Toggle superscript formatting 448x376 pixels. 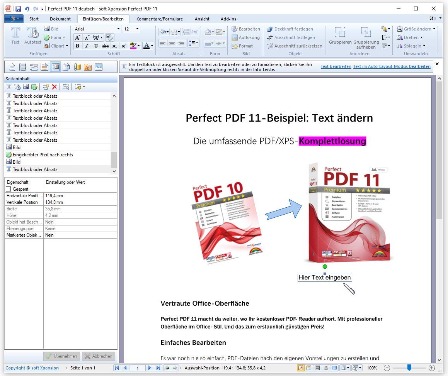(124, 46)
